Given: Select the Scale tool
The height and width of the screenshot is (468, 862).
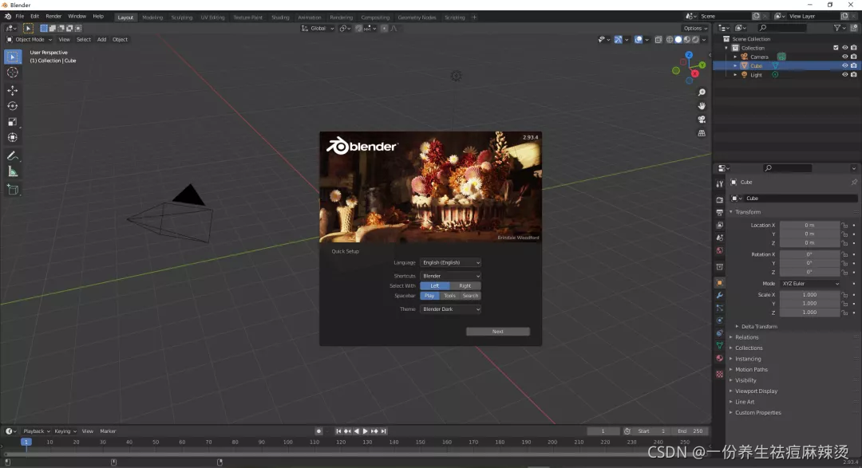Looking at the screenshot, I should [13, 122].
